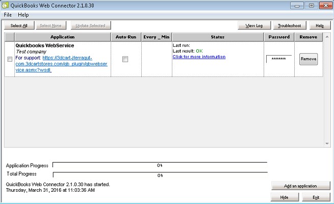Image resolution: width=334 pixels, height=204 pixels.
Task: Click the 'Quickbooks WebService' application name
Action: 45,45
